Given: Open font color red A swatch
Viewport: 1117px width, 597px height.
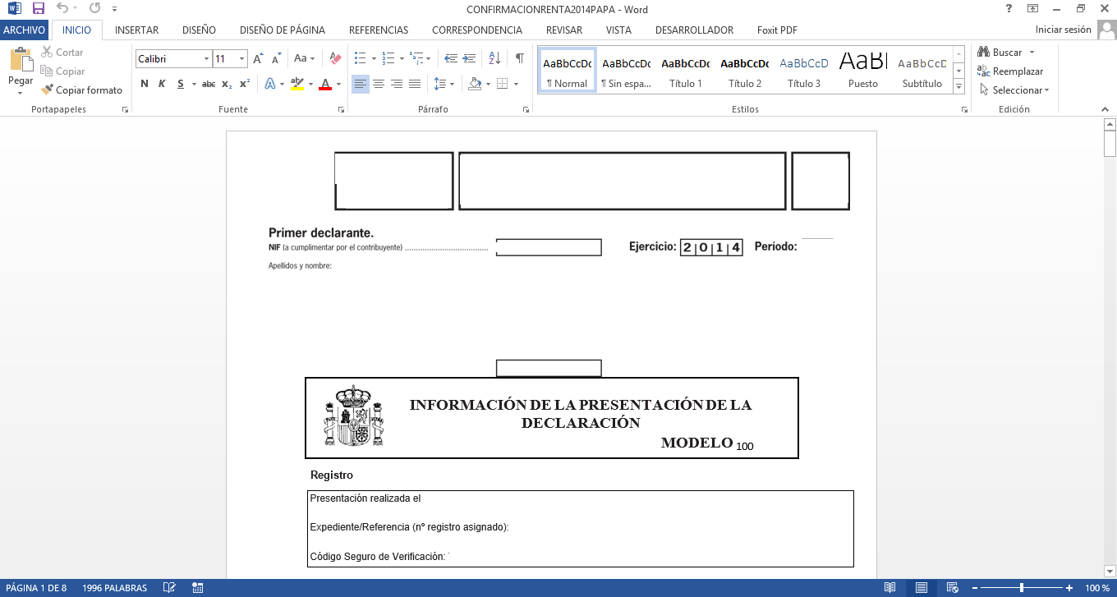Looking at the screenshot, I should tap(325, 84).
